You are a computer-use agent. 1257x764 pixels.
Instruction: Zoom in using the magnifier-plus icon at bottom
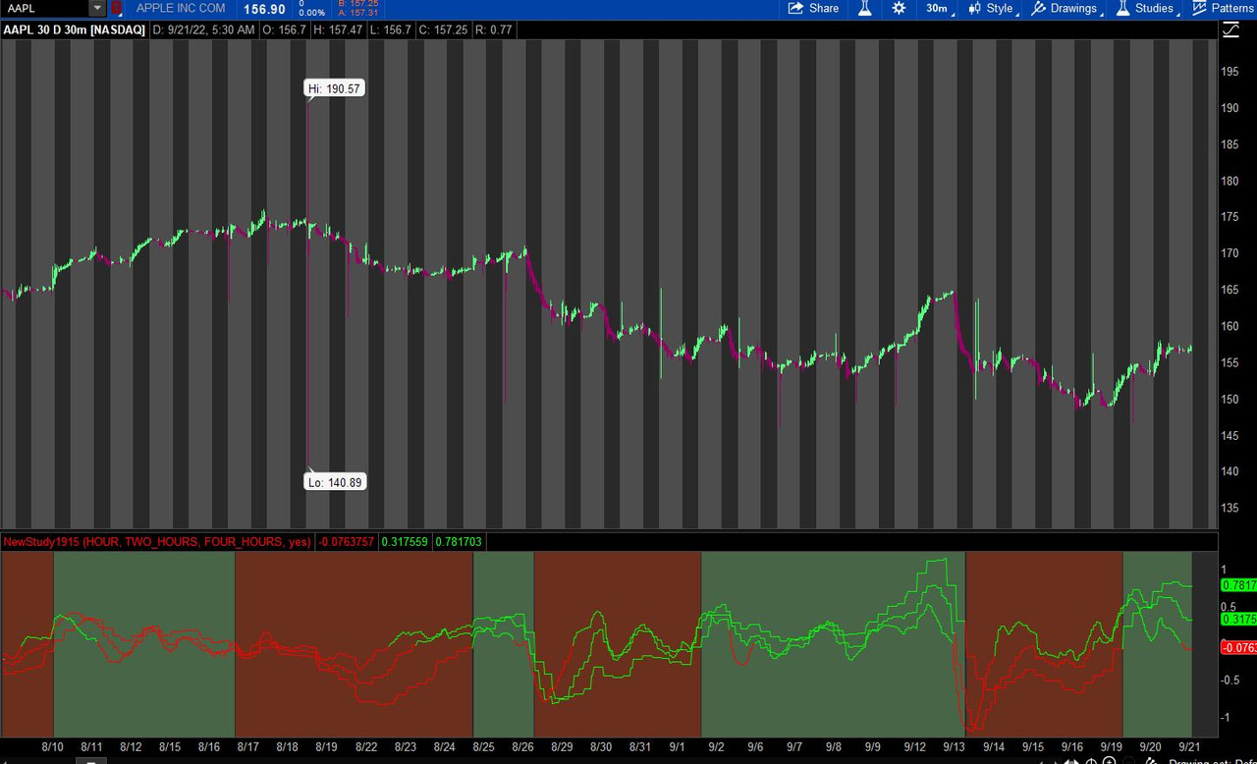[1109, 760]
